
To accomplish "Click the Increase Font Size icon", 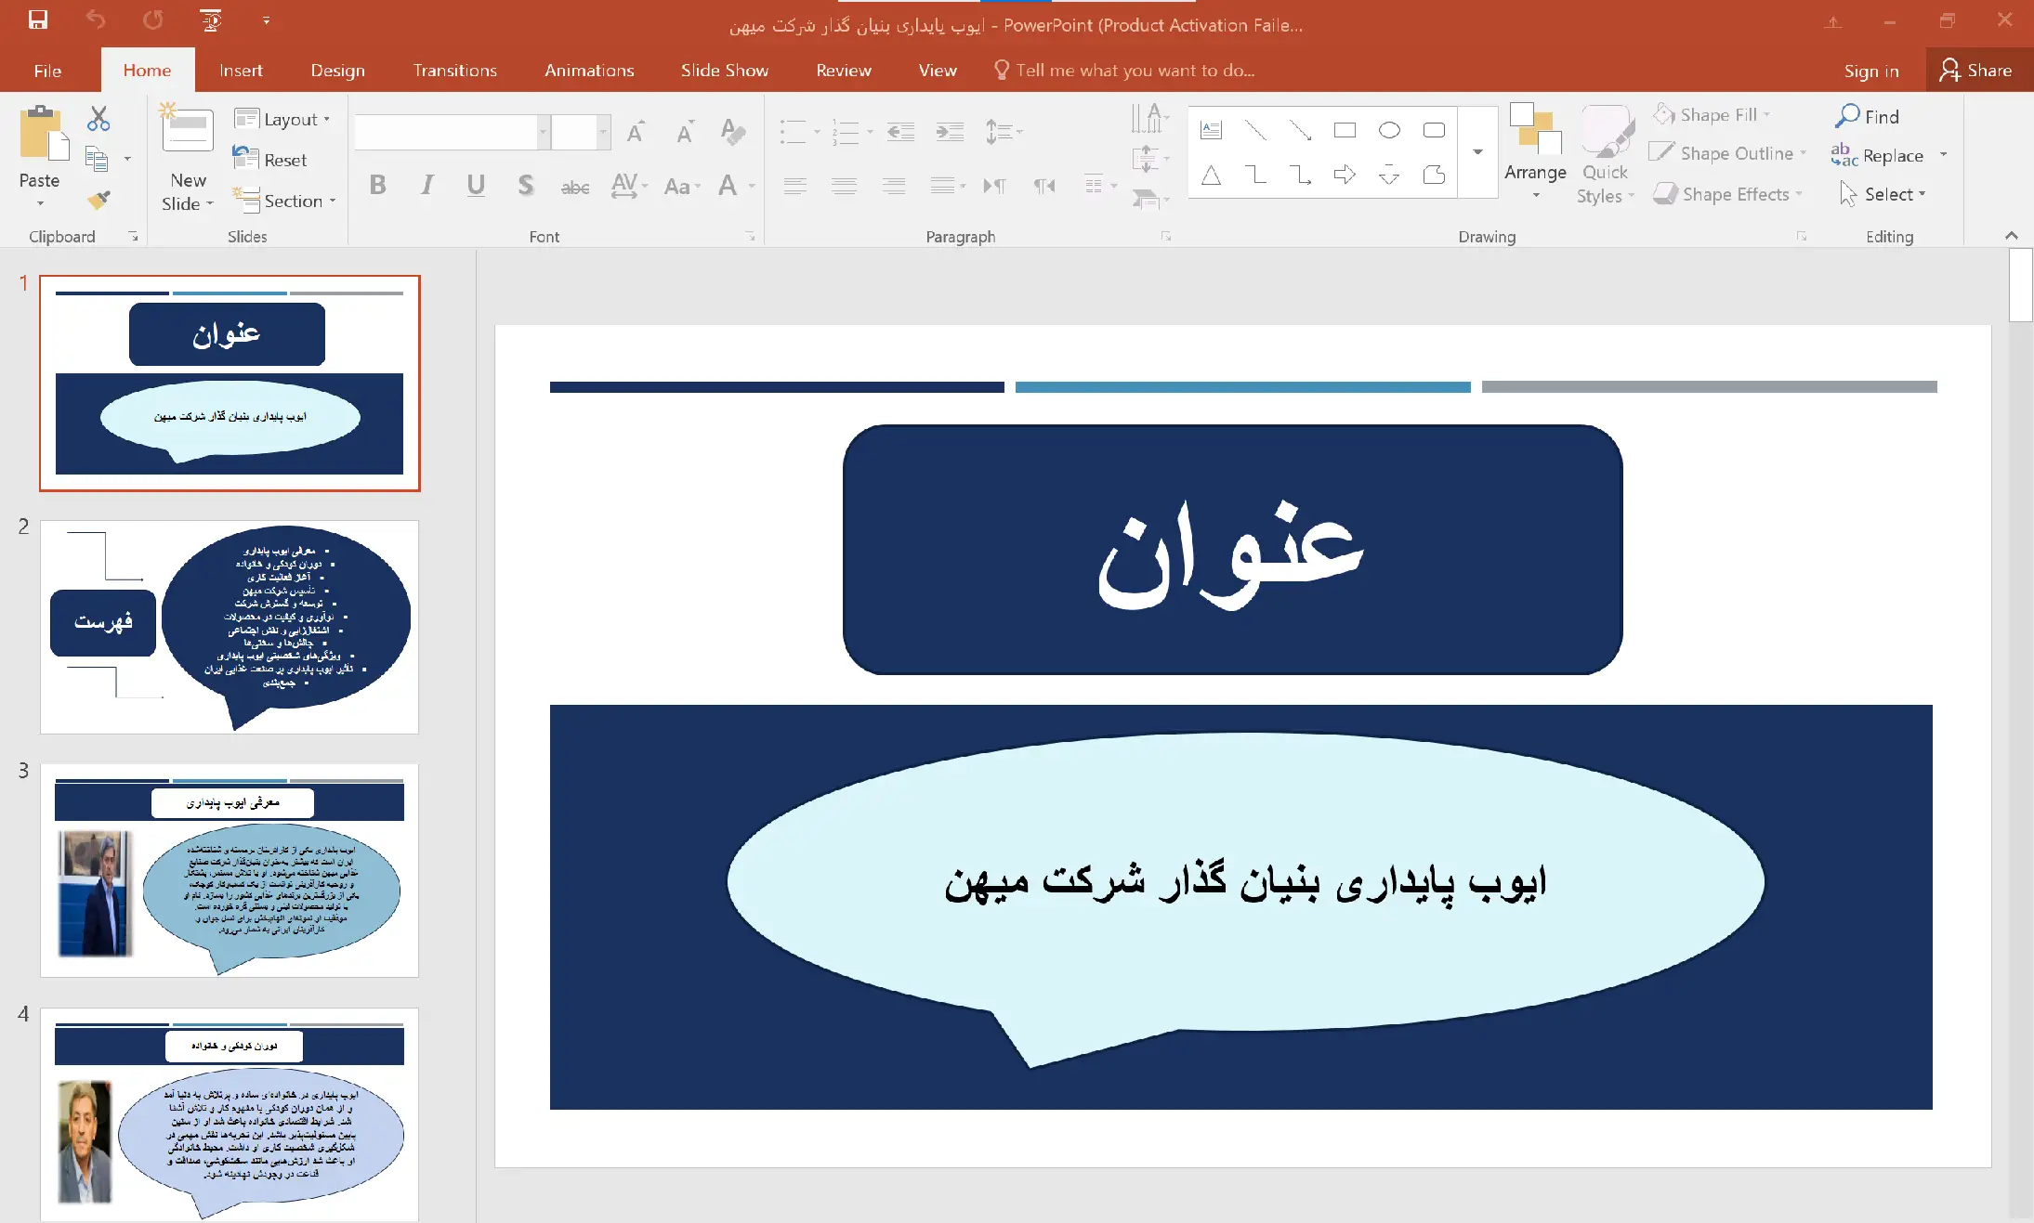I will tap(636, 132).
